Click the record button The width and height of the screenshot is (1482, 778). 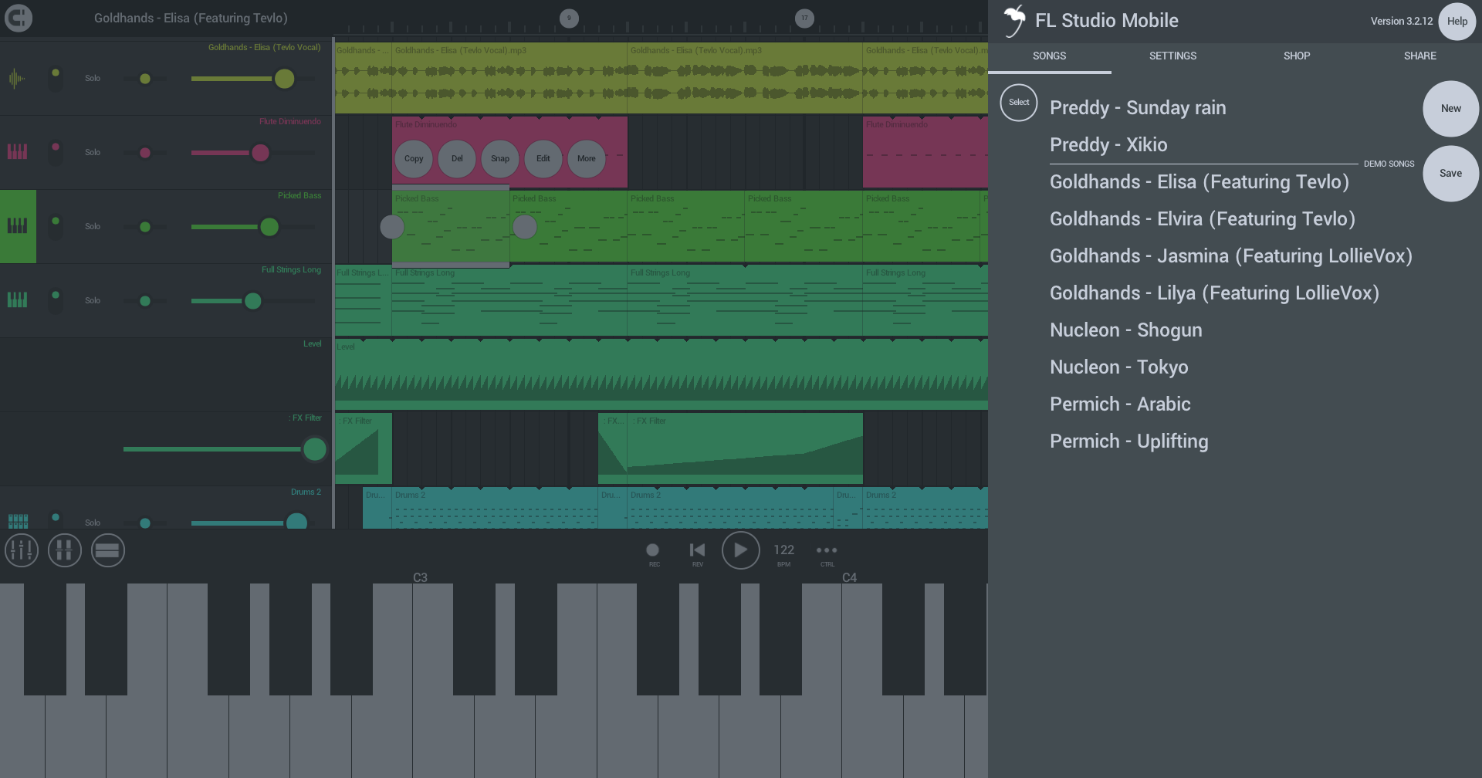pyautogui.click(x=653, y=551)
